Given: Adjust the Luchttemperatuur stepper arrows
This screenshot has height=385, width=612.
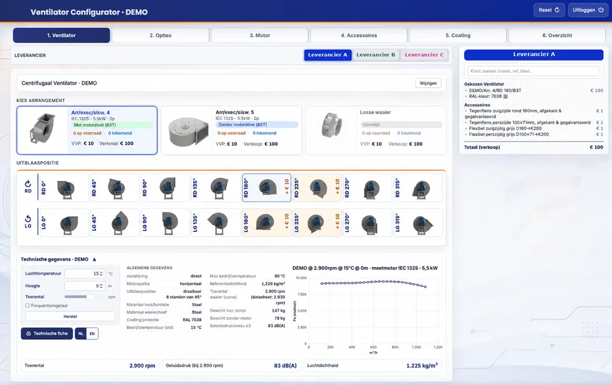Looking at the screenshot, I should click(101, 274).
